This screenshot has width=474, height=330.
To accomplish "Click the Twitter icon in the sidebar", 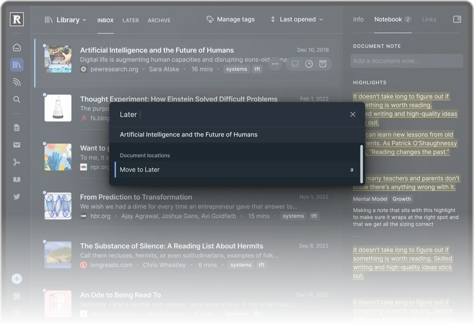I will click(x=16, y=197).
